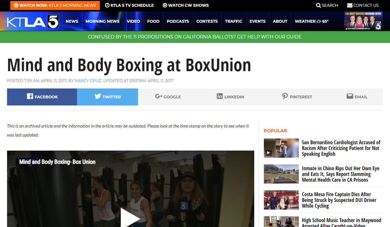Open San Bernardino Cardiologist story headline
Image resolution: width=390 pixels, height=227 pixels.
point(341,148)
